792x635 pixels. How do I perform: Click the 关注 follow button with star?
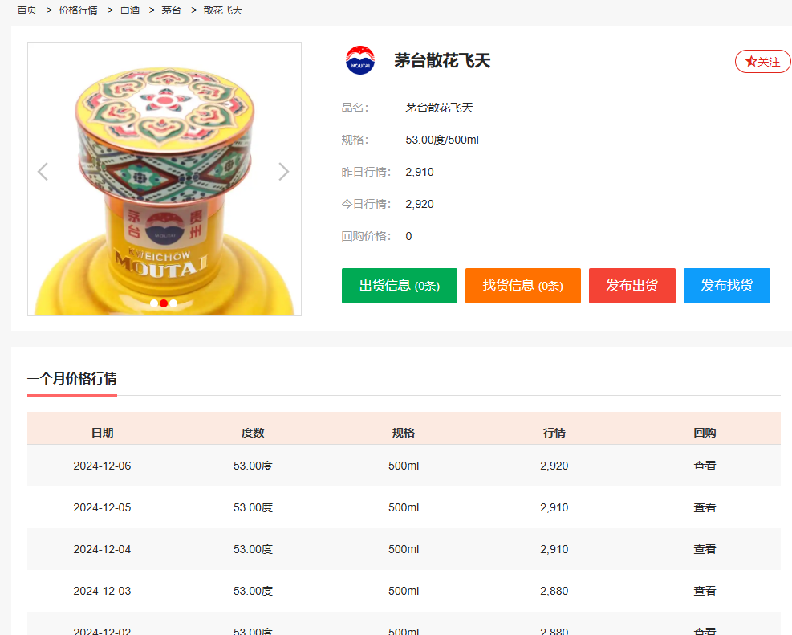coord(762,62)
